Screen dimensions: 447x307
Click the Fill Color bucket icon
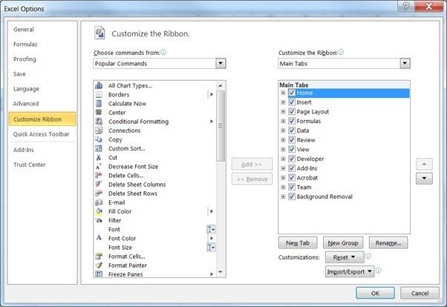coord(99,211)
